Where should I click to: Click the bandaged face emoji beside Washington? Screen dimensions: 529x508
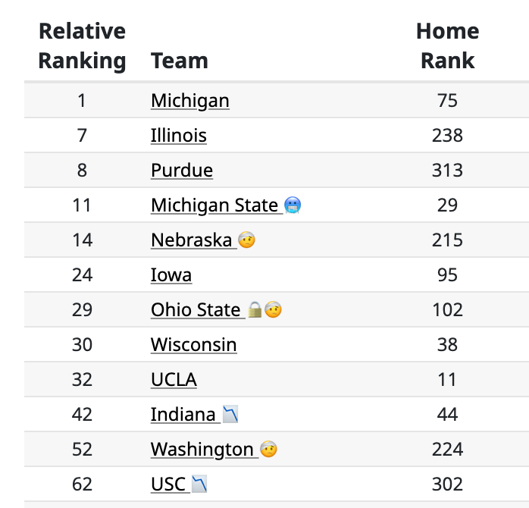coord(268,449)
